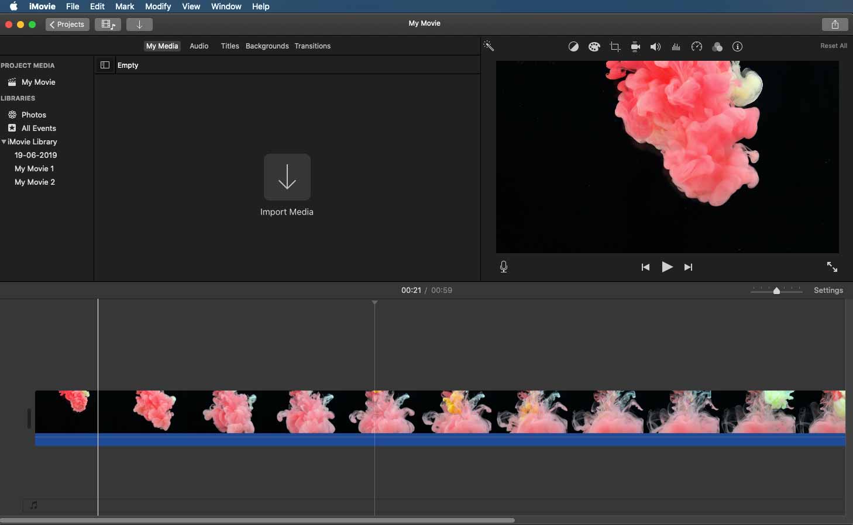The height and width of the screenshot is (525, 853).
Task: Click the magic wand auto-enhance icon
Action: tap(489, 46)
